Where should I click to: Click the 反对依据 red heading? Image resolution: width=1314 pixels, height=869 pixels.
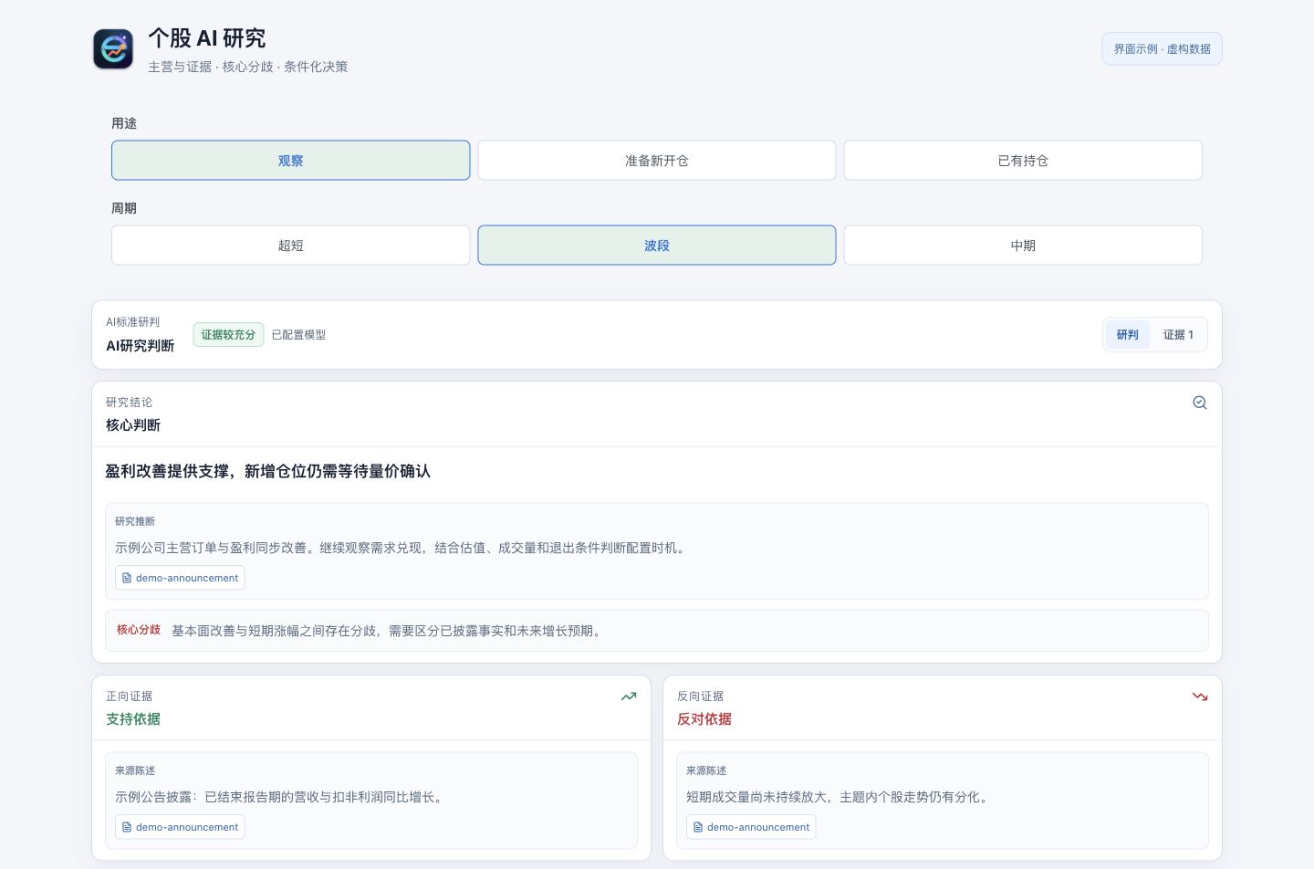click(704, 719)
